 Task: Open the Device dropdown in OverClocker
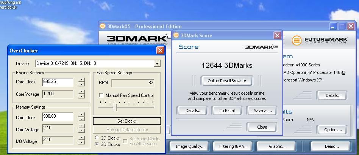(157, 64)
